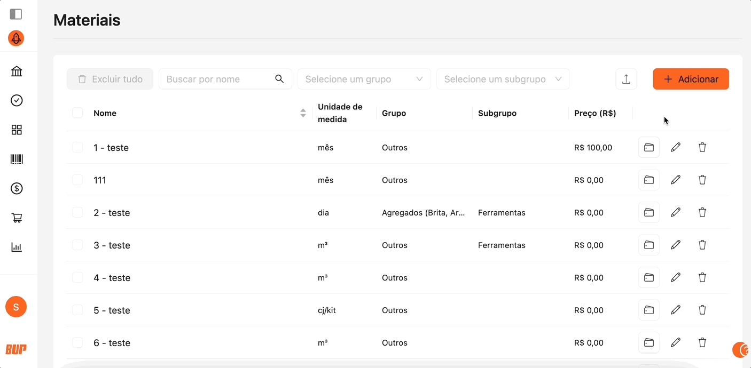The image size is (751, 368).
Task: Open the bank building sidebar icon
Action: coord(17,71)
